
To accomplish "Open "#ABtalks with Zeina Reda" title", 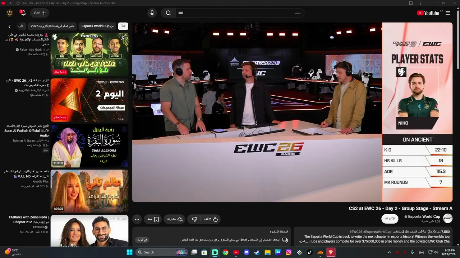I will [29, 220].
